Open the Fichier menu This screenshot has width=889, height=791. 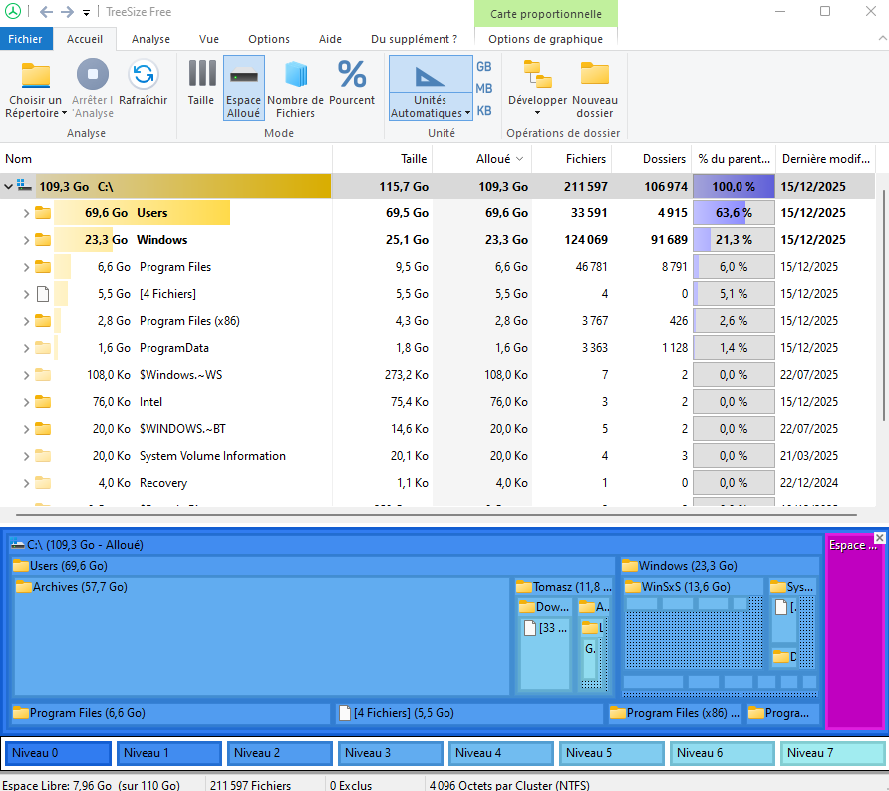[25, 39]
